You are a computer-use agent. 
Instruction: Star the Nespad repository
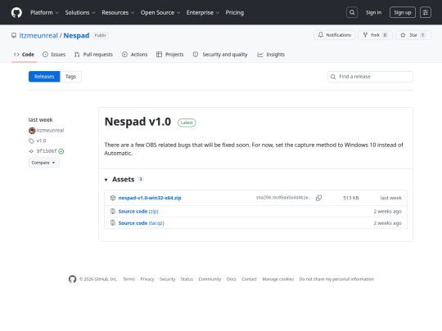click(413, 35)
